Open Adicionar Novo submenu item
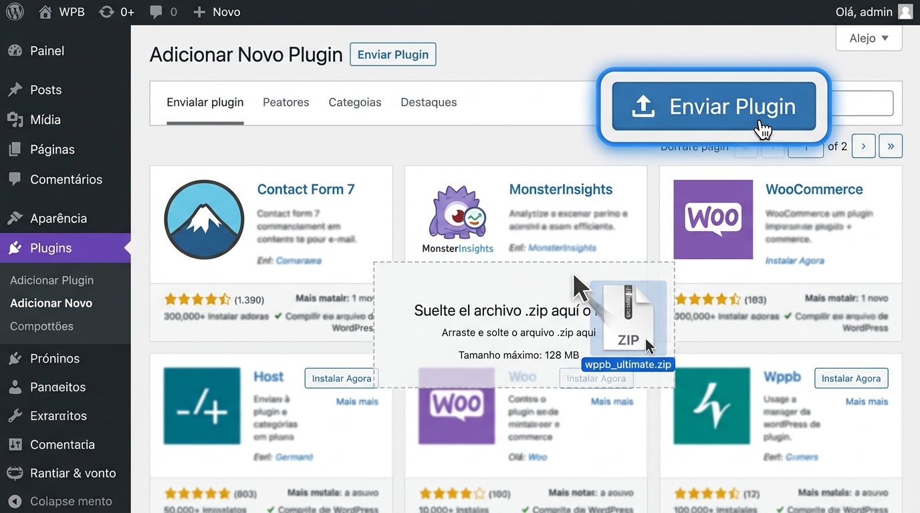920x513 pixels. pos(51,303)
